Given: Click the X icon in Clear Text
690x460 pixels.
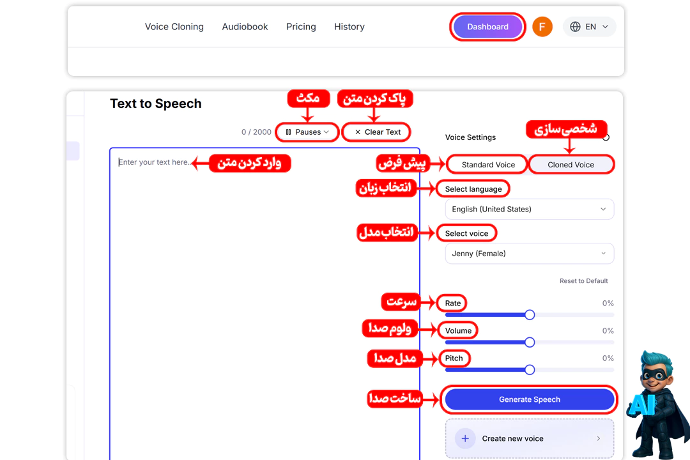Looking at the screenshot, I should pos(358,132).
